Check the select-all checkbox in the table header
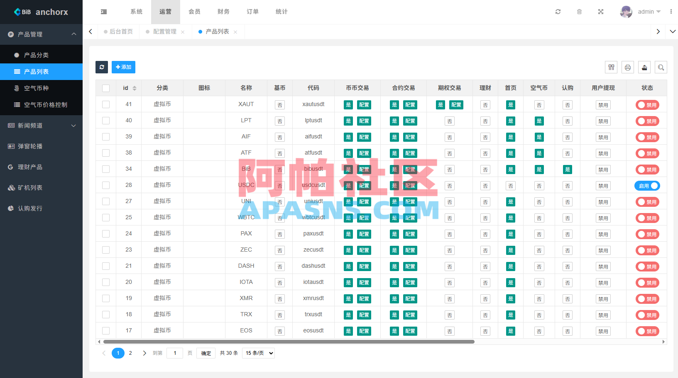 pos(106,88)
